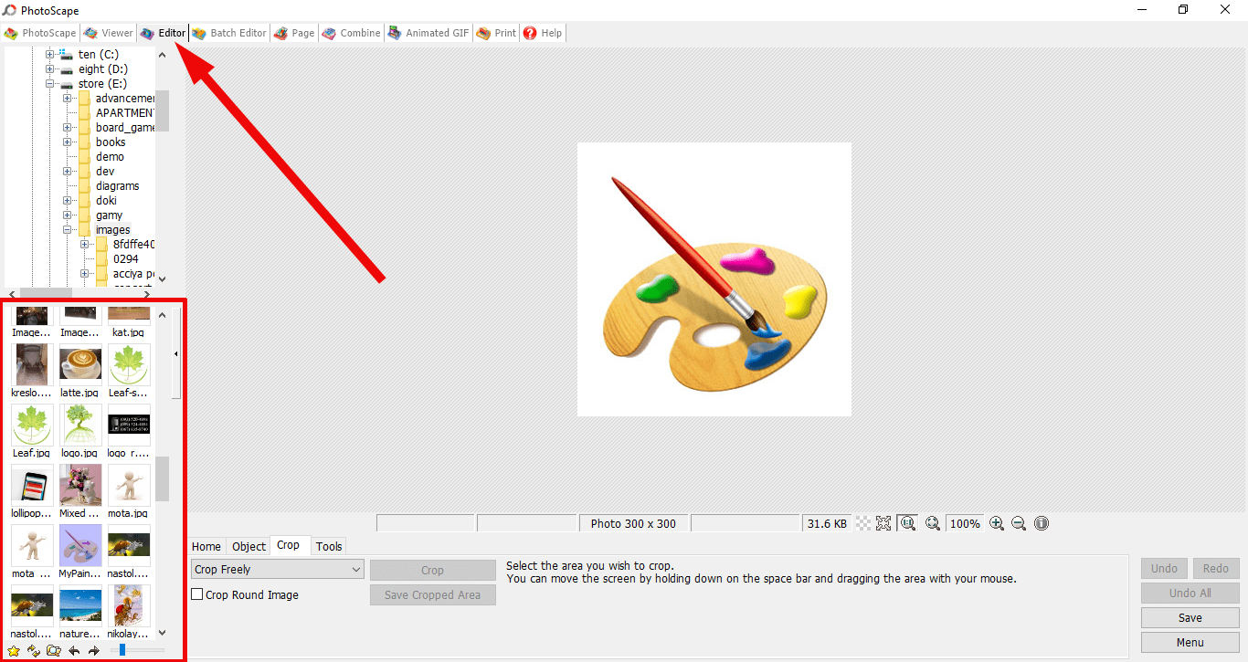Click the Crop button
Viewport: 1248px width, 662px height.
(x=433, y=570)
